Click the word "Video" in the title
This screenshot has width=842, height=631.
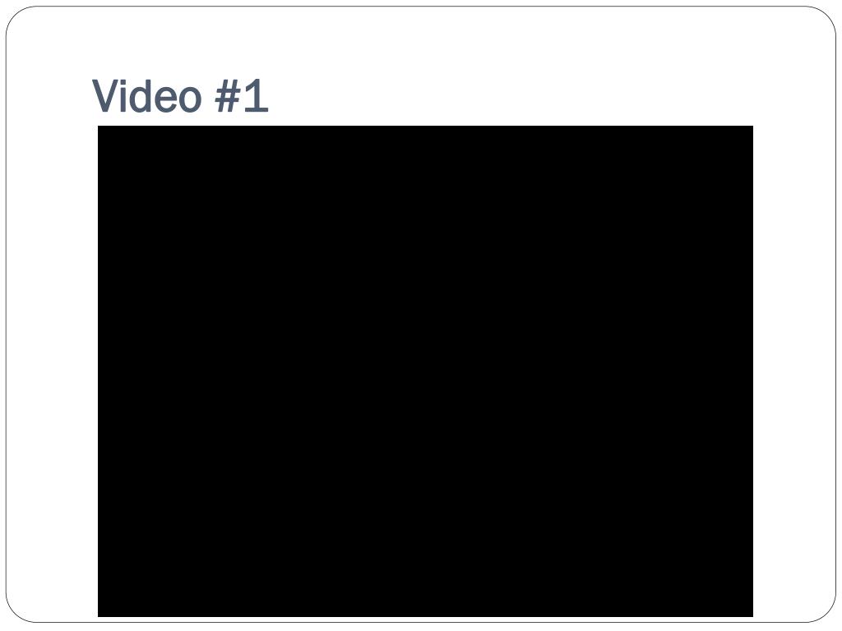pyautogui.click(x=146, y=96)
